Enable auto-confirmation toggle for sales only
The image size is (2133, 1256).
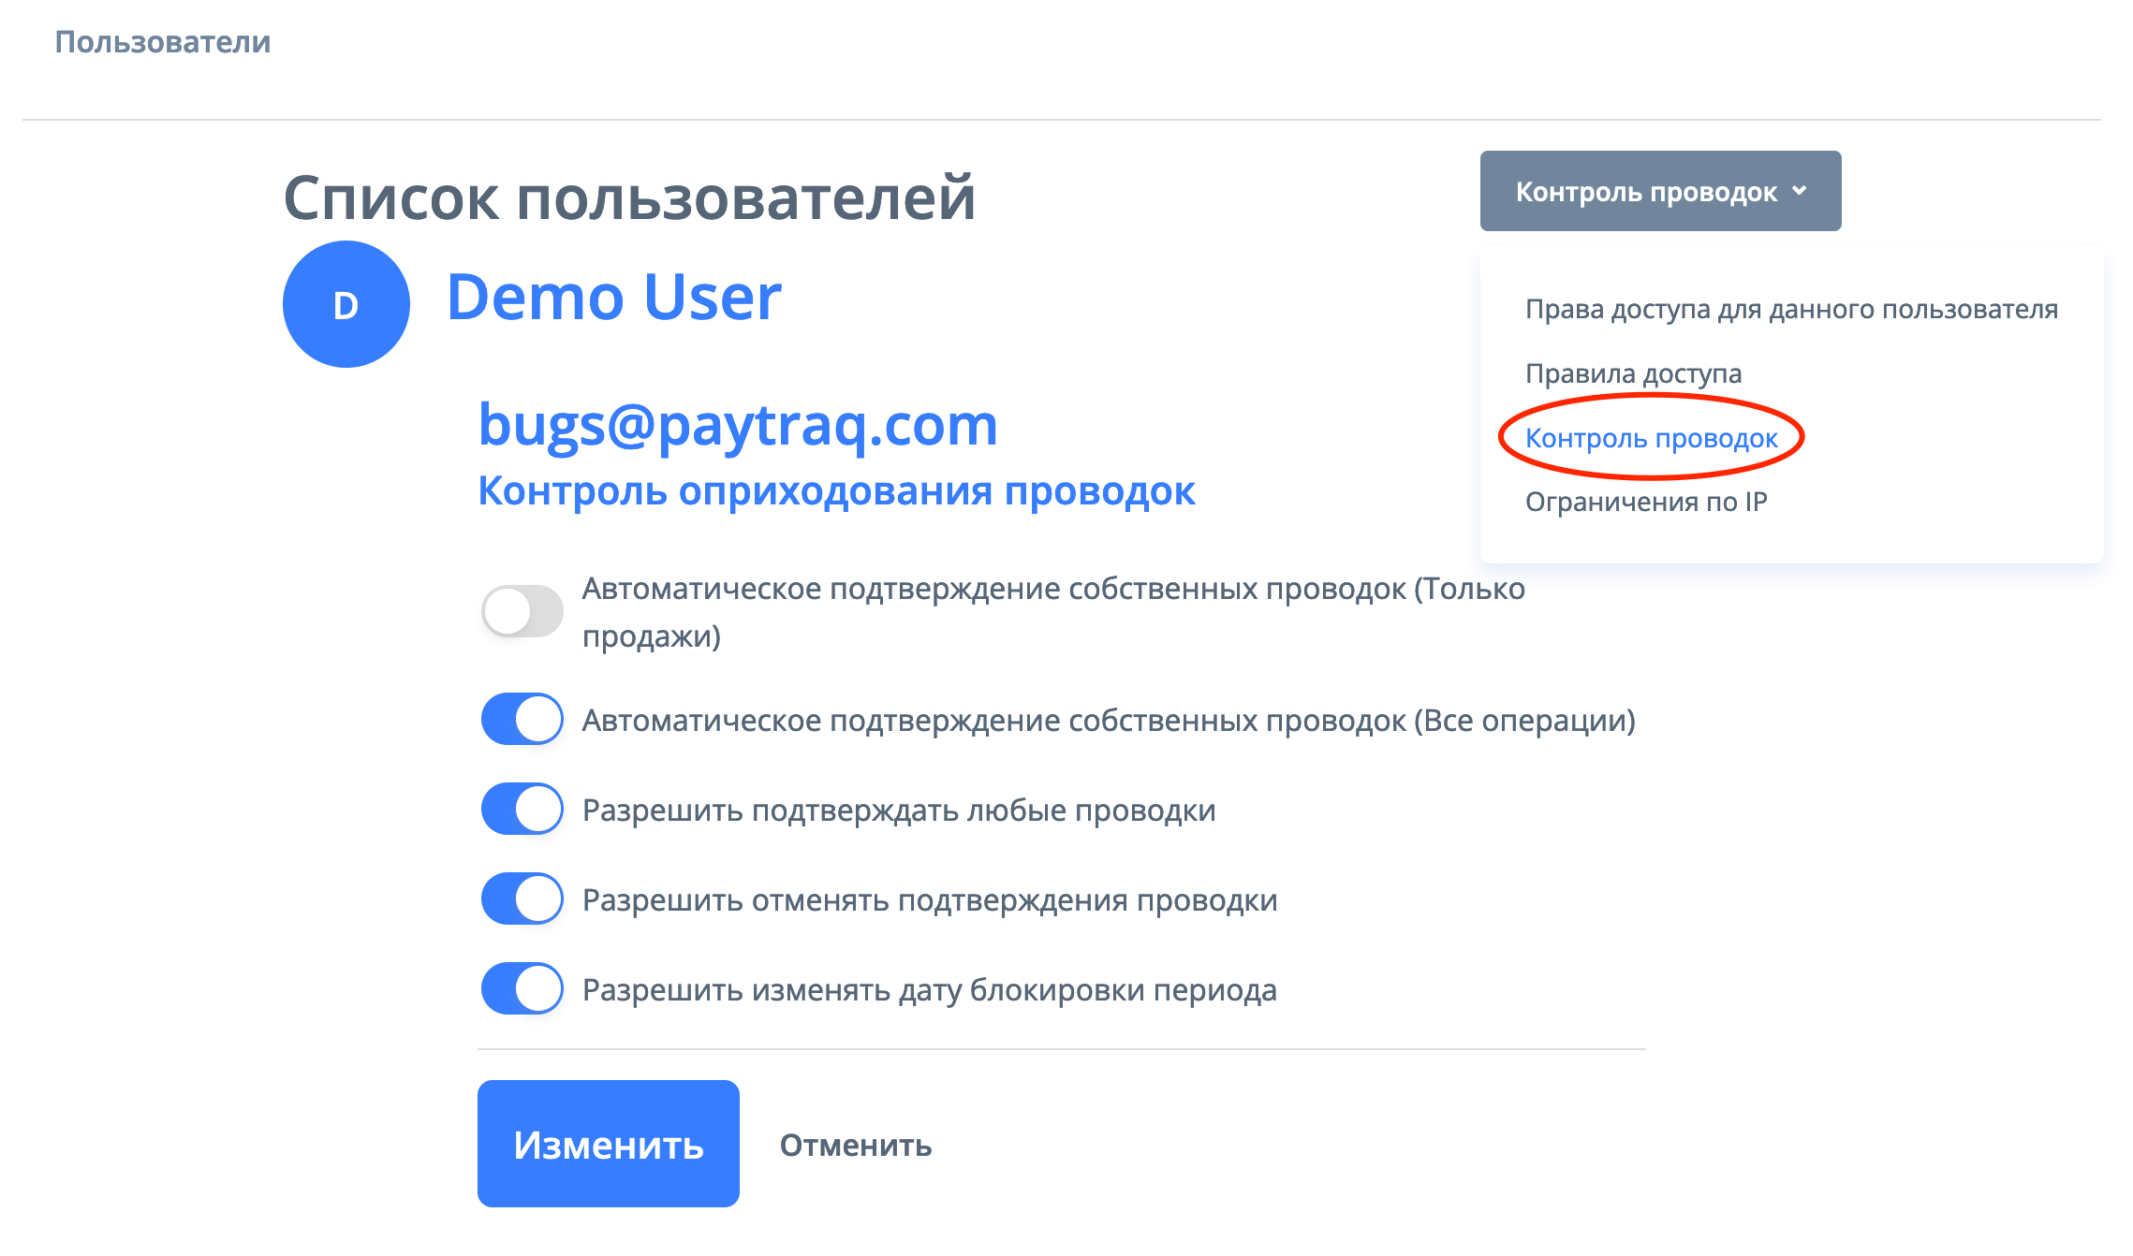click(x=522, y=611)
